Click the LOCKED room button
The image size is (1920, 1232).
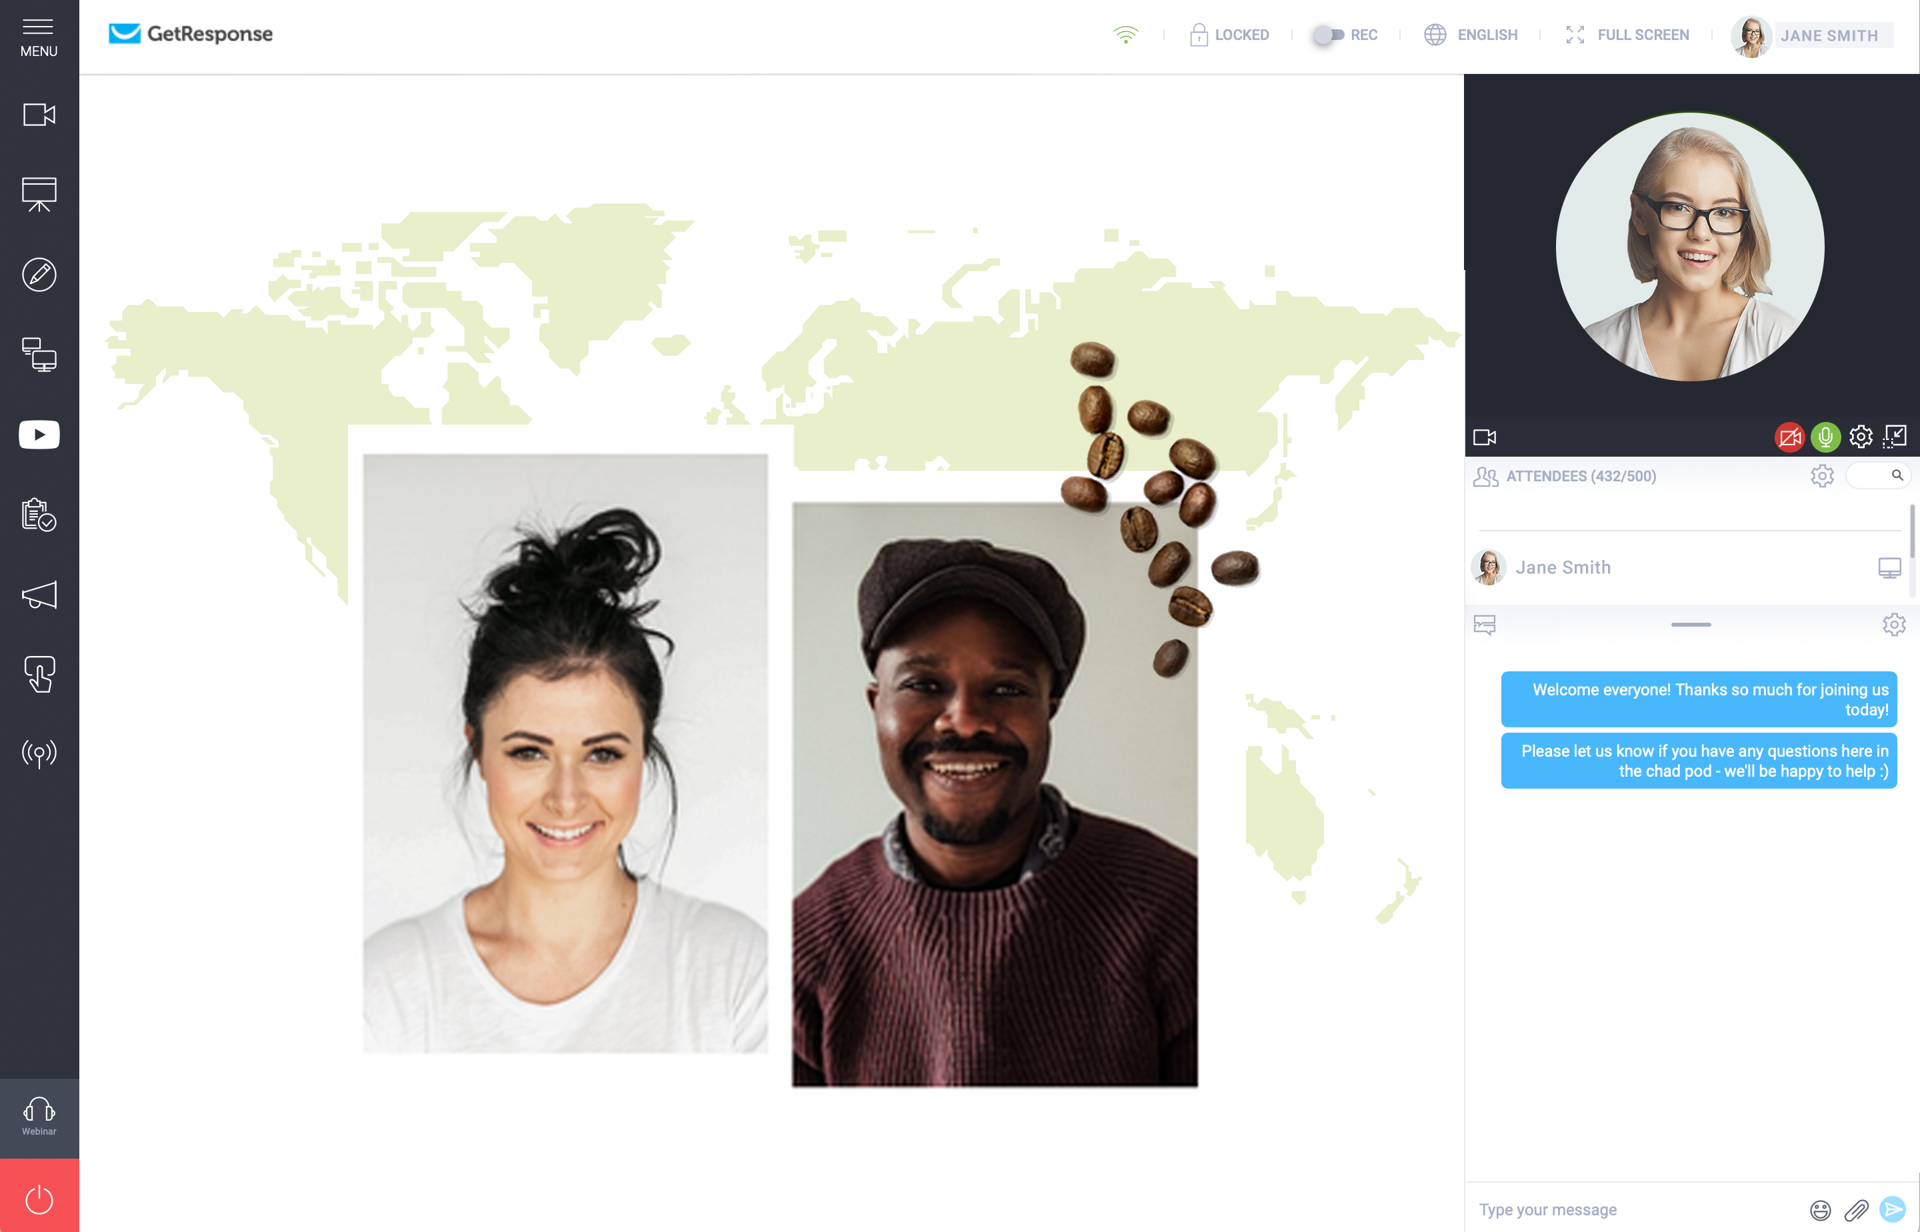(x=1229, y=35)
